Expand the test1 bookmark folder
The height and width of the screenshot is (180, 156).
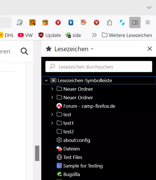point(52,123)
